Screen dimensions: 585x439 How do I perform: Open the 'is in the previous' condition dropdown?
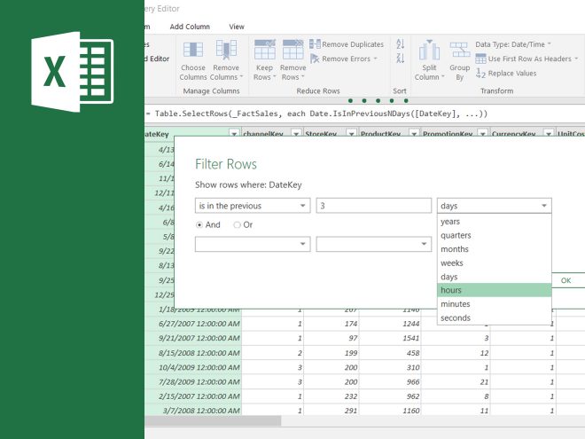pos(252,206)
